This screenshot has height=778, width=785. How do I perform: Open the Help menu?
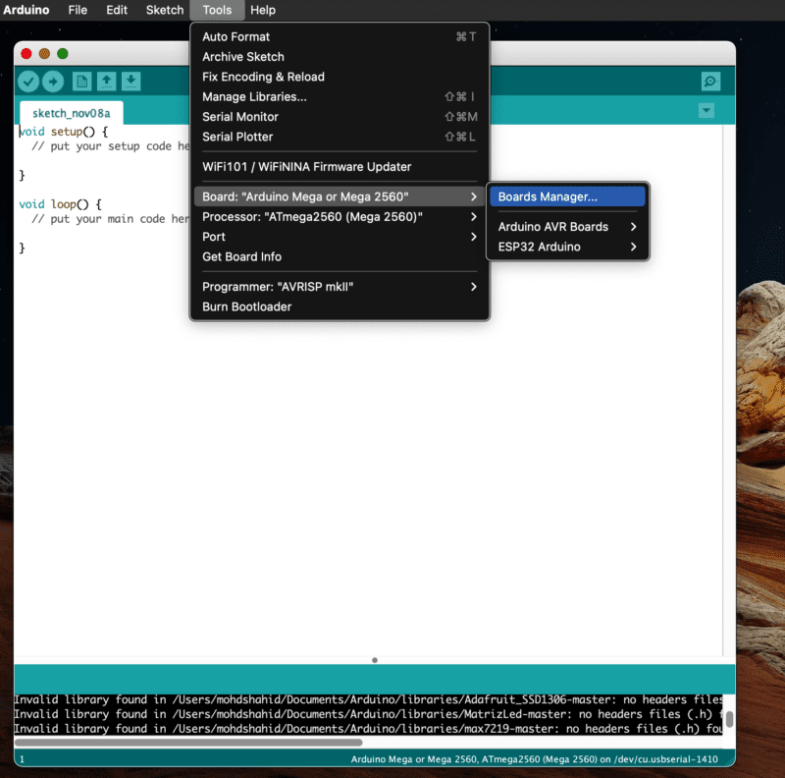pyautogui.click(x=263, y=10)
